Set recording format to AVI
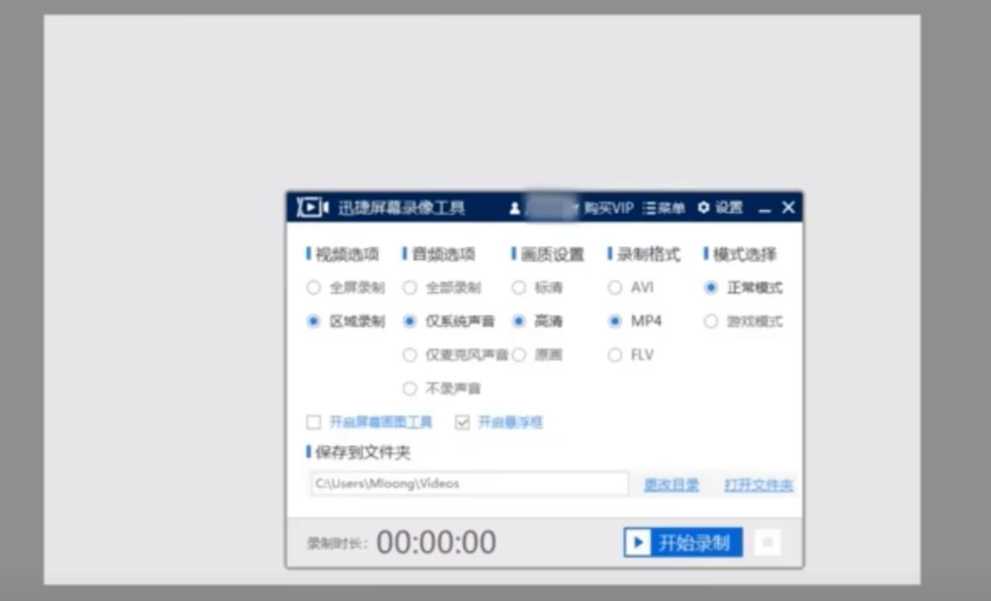 click(615, 287)
